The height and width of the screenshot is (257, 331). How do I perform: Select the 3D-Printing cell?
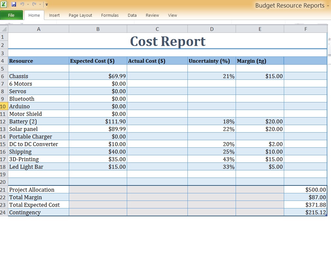(39, 159)
